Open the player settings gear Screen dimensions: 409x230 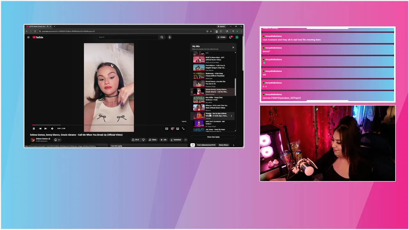(x=172, y=128)
